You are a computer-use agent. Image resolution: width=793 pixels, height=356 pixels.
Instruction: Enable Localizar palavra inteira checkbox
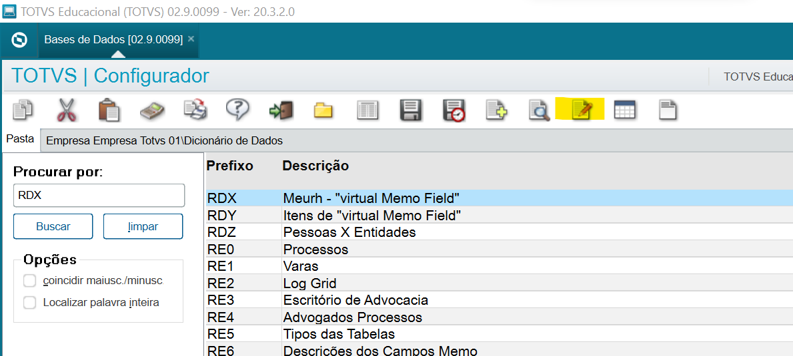coord(30,303)
